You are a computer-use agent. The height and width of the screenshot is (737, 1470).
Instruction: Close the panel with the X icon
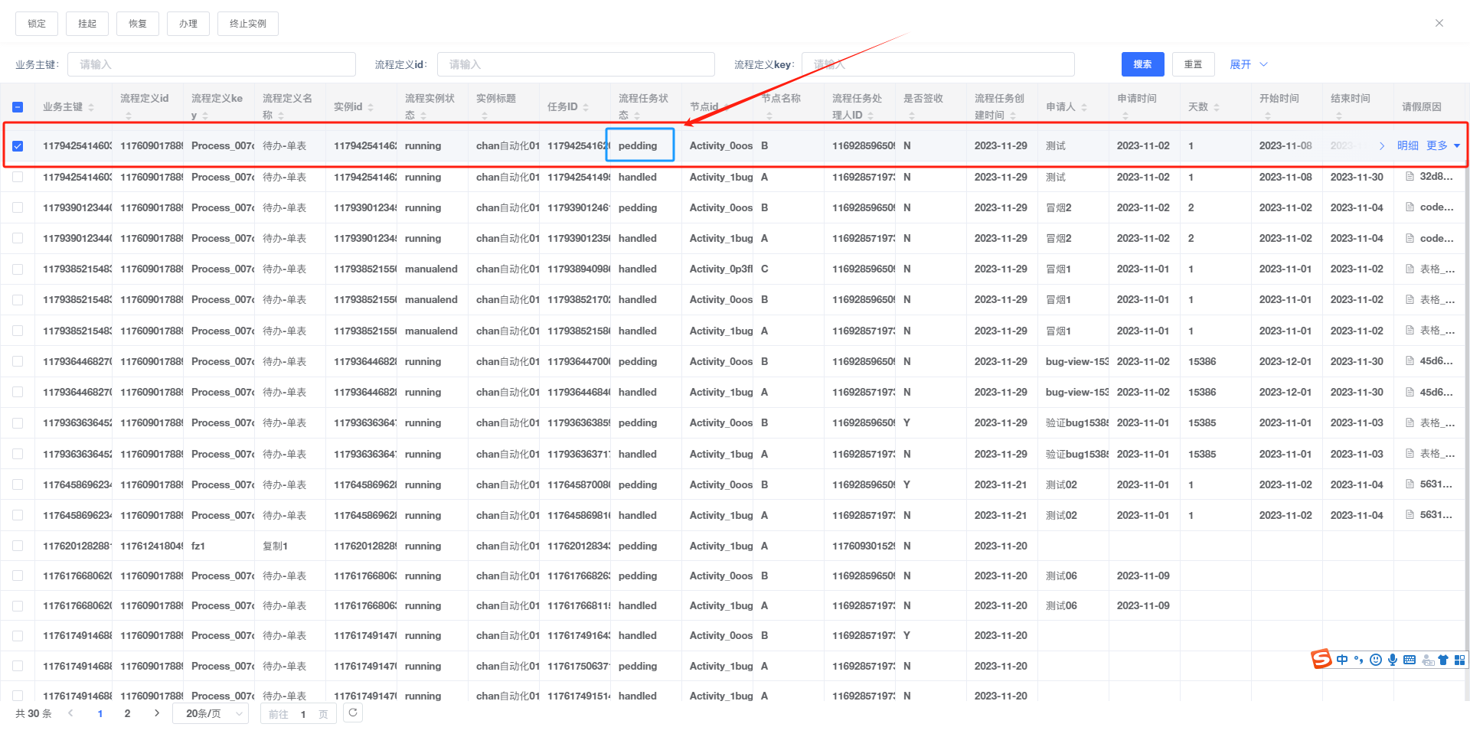tap(1439, 23)
